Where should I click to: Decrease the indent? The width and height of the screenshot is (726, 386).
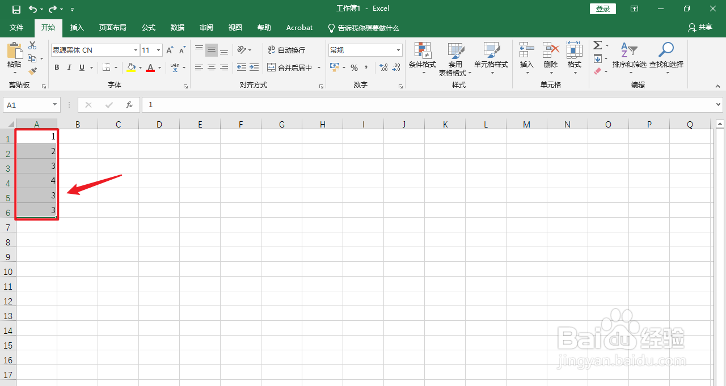tap(242, 67)
